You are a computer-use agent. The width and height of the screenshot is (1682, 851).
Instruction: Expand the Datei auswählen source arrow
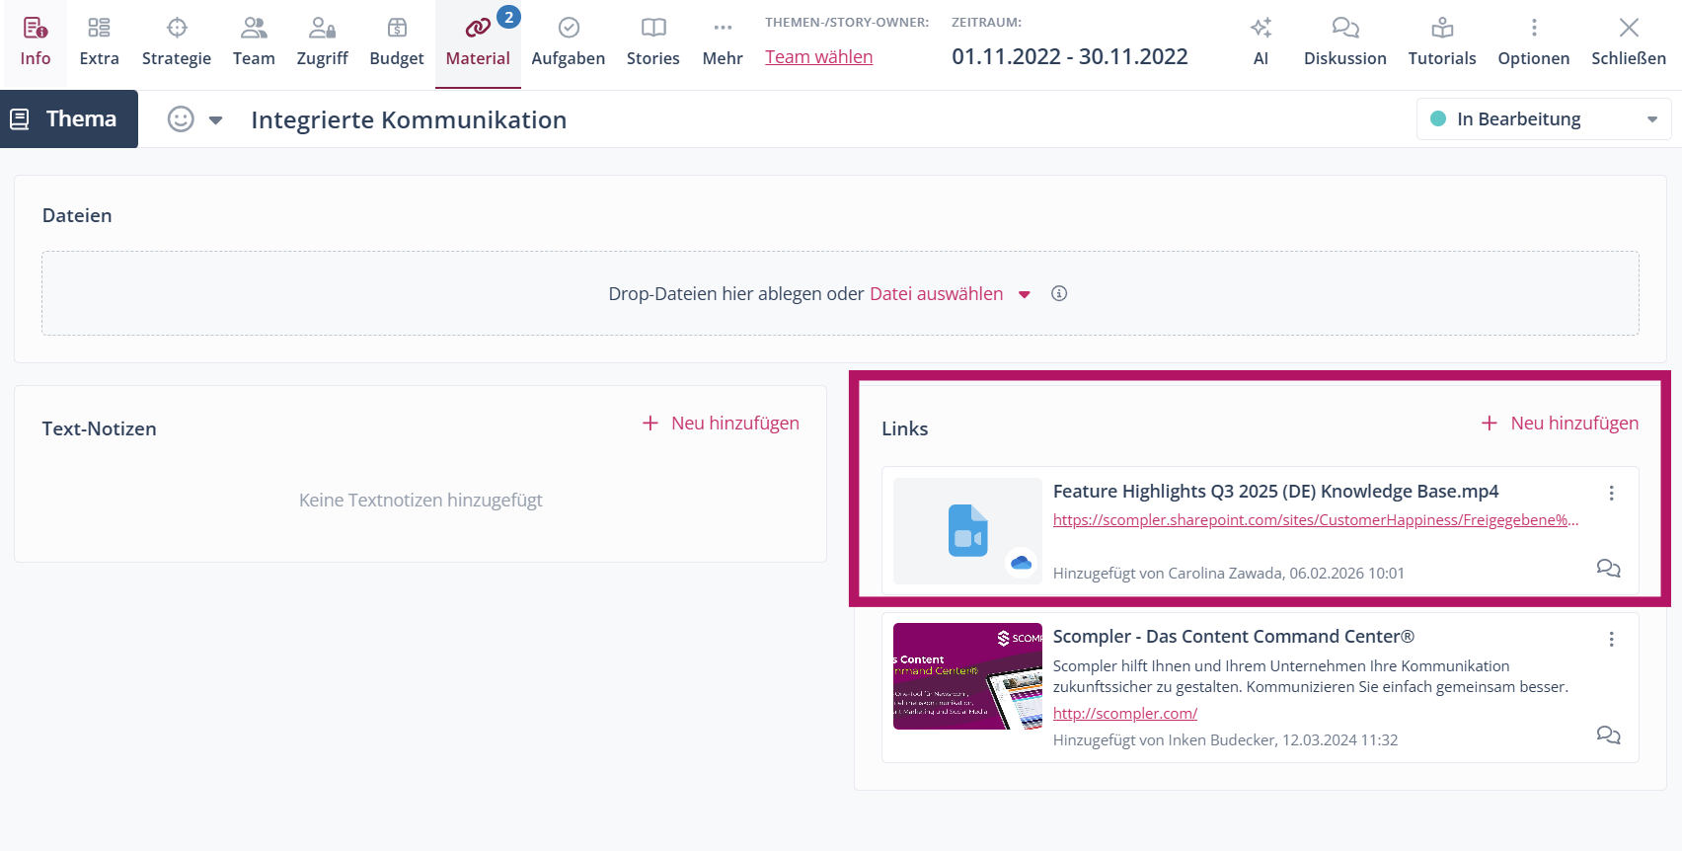pyautogui.click(x=1025, y=294)
